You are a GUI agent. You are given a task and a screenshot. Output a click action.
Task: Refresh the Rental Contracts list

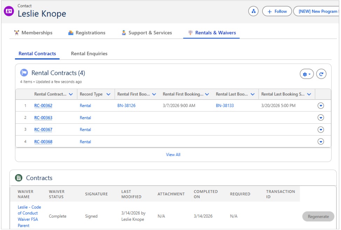point(321,74)
